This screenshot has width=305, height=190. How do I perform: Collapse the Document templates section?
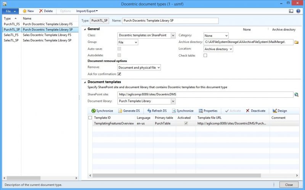pyautogui.click(x=85, y=82)
